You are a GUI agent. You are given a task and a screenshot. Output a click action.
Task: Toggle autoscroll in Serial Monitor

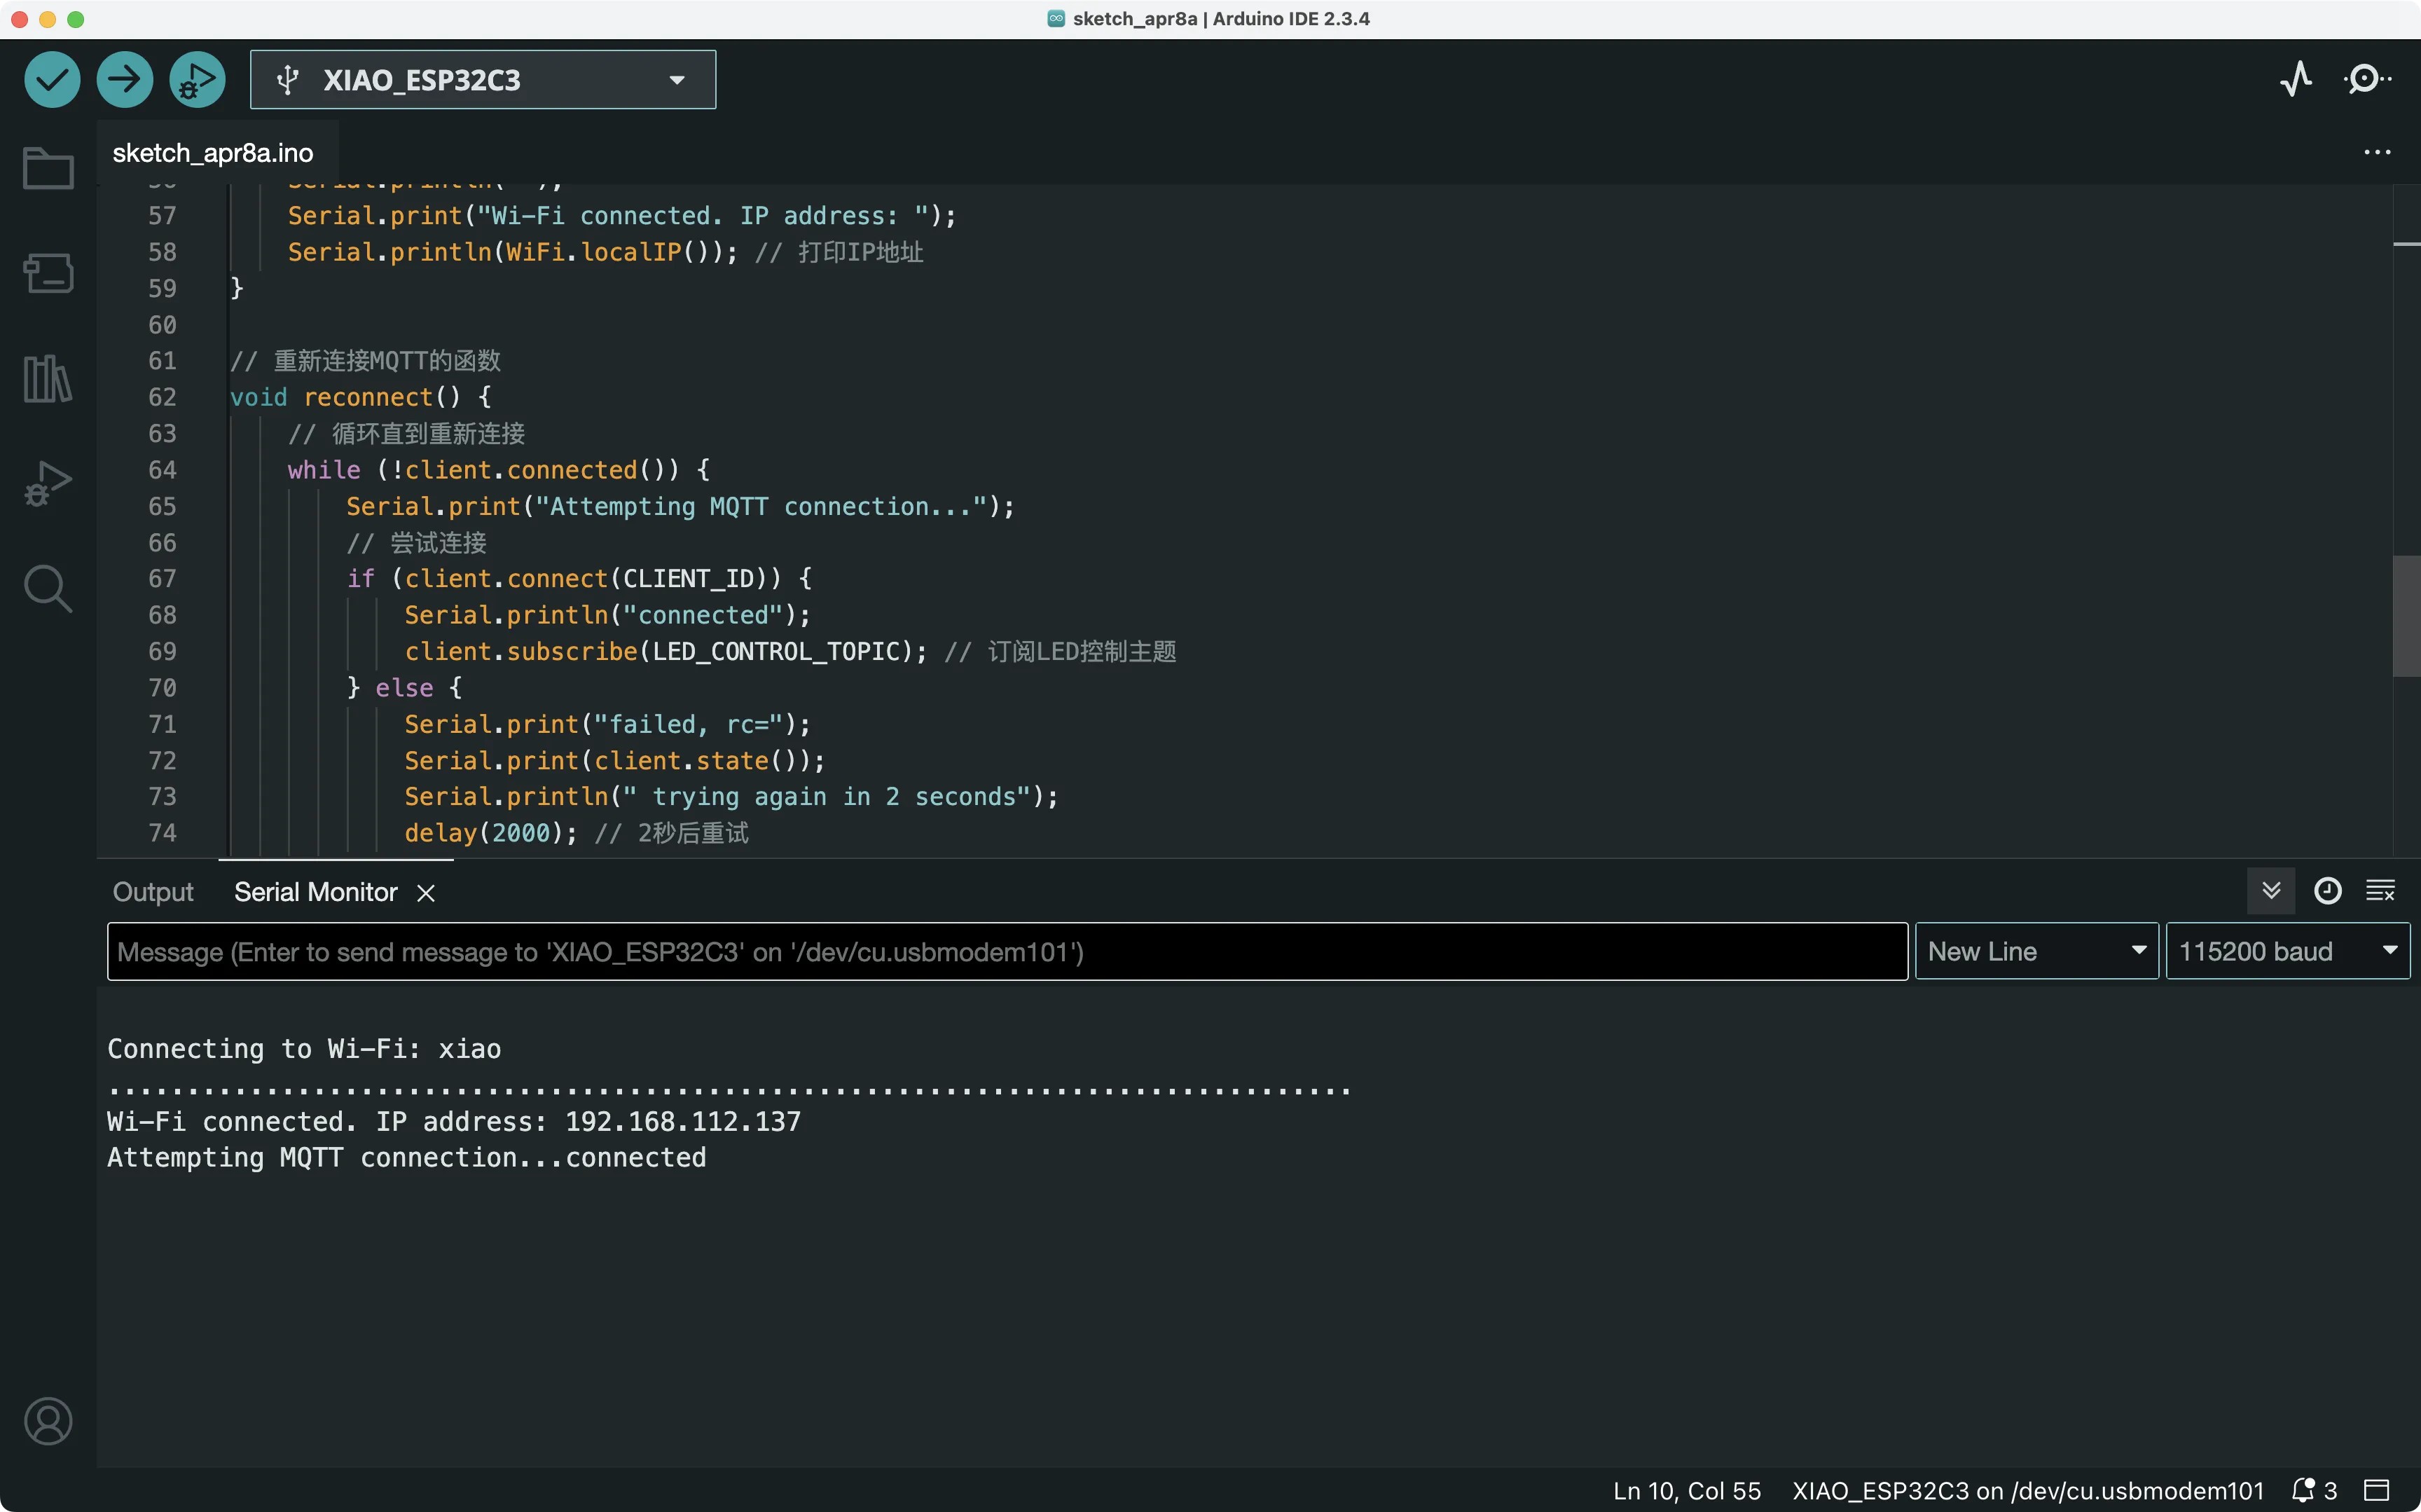[2271, 891]
